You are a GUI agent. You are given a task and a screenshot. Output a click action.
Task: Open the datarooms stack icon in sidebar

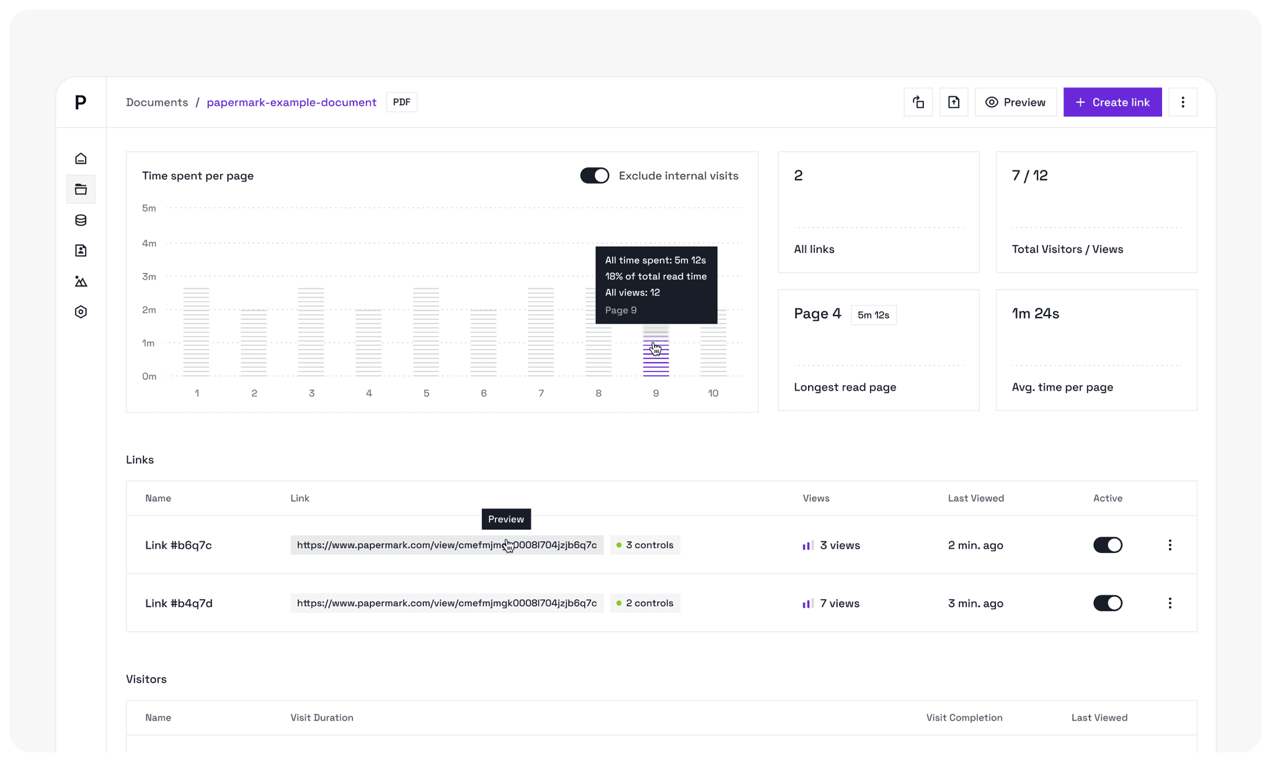[x=81, y=220]
